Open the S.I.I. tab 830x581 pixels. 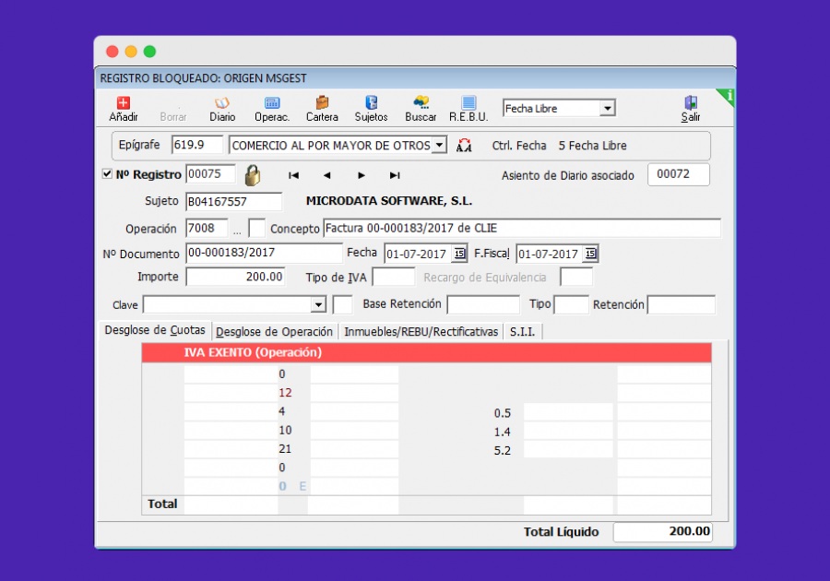pos(523,332)
